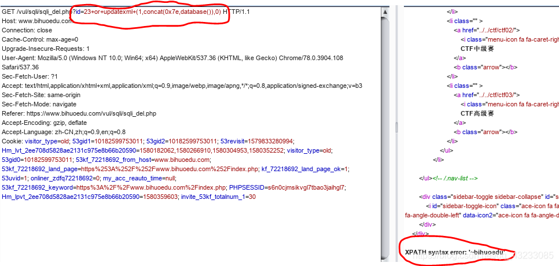Click the 53kf_72218692_from_host cookie
Screen dimensions: 559x266
point(143,160)
